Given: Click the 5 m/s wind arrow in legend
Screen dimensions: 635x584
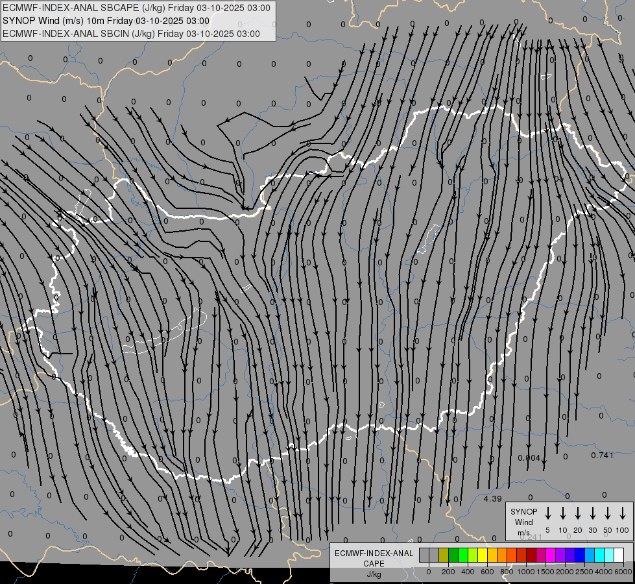Looking at the screenshot, I should coord(548,513).
